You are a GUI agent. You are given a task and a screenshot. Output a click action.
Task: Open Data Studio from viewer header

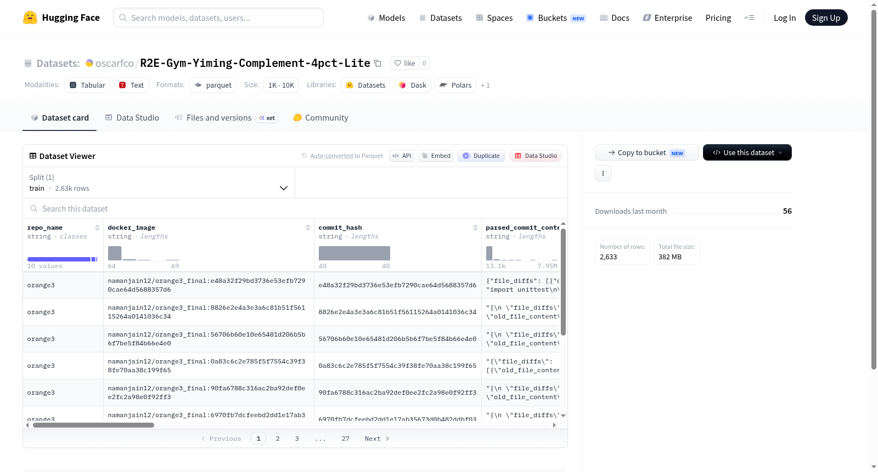536,156
